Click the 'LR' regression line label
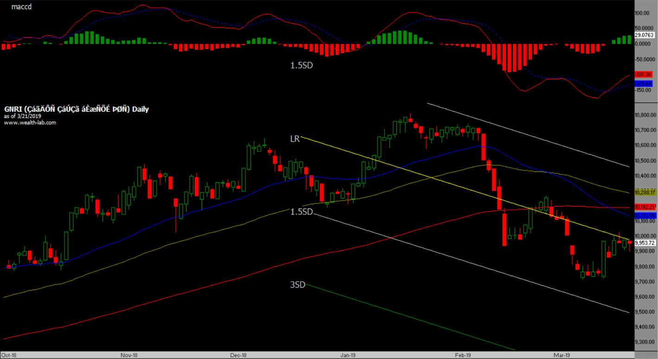Image resolution: width=658 pixels, height=359 pixels. click(x=294, y=138)
